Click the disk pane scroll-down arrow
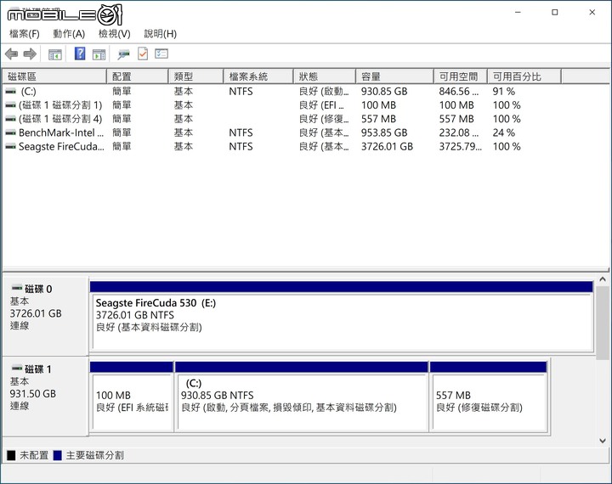 [603, 441]
